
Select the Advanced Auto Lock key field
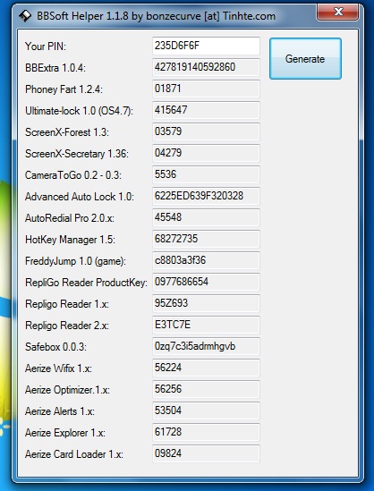(206, 196)
